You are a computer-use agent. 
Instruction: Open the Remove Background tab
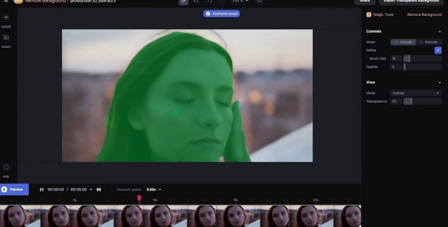[x=424, y=15]
